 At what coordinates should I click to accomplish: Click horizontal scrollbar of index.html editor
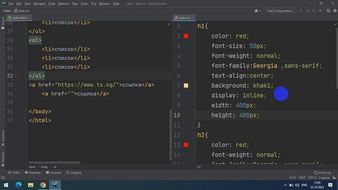click(54, 163)
